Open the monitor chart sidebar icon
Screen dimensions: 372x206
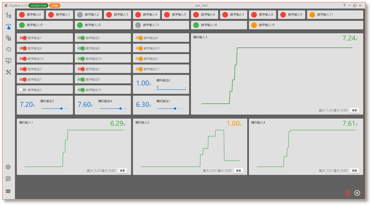pyautogui.click(x=8, y=61)
